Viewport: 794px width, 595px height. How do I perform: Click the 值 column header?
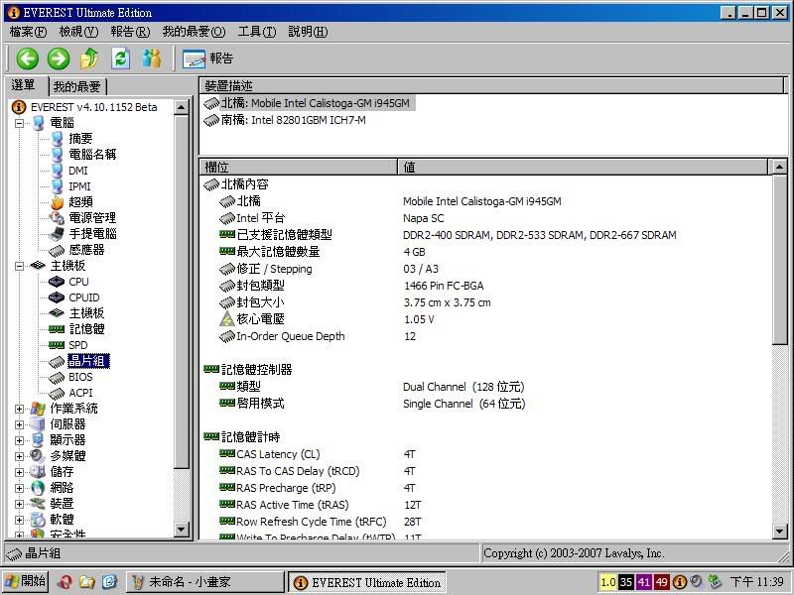[583, 167]
